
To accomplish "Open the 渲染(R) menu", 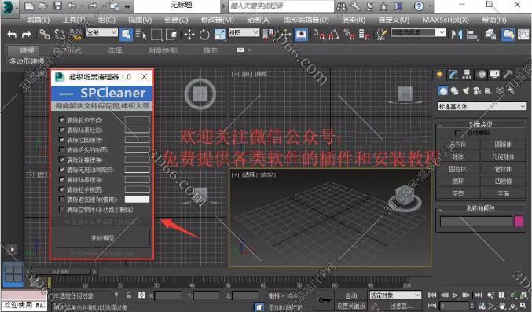I will (x=354, y=20).
